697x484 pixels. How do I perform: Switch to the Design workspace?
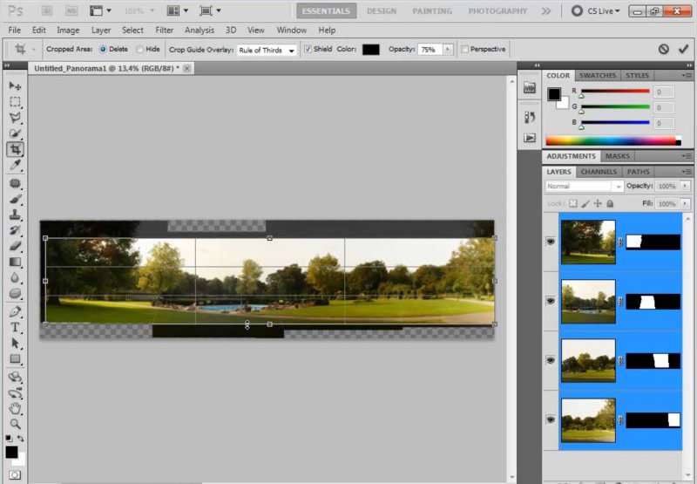(381, 11)
